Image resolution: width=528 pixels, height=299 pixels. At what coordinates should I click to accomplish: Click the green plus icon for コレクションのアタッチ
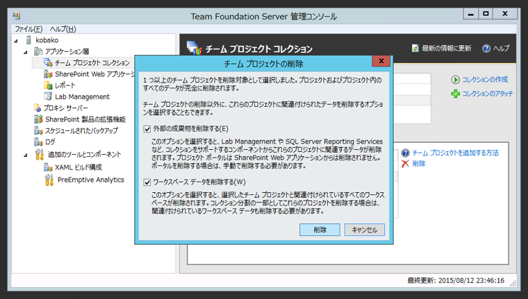point(455,94)
